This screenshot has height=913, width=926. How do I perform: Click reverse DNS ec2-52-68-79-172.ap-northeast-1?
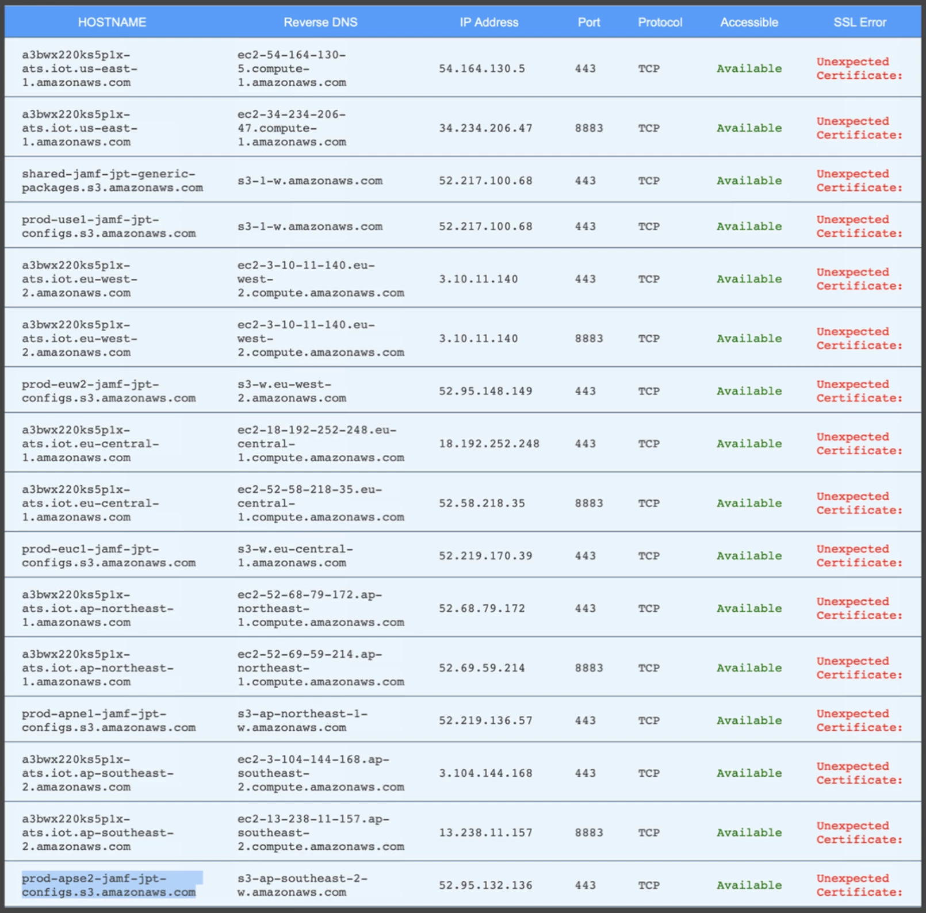(x=320, y=608)
